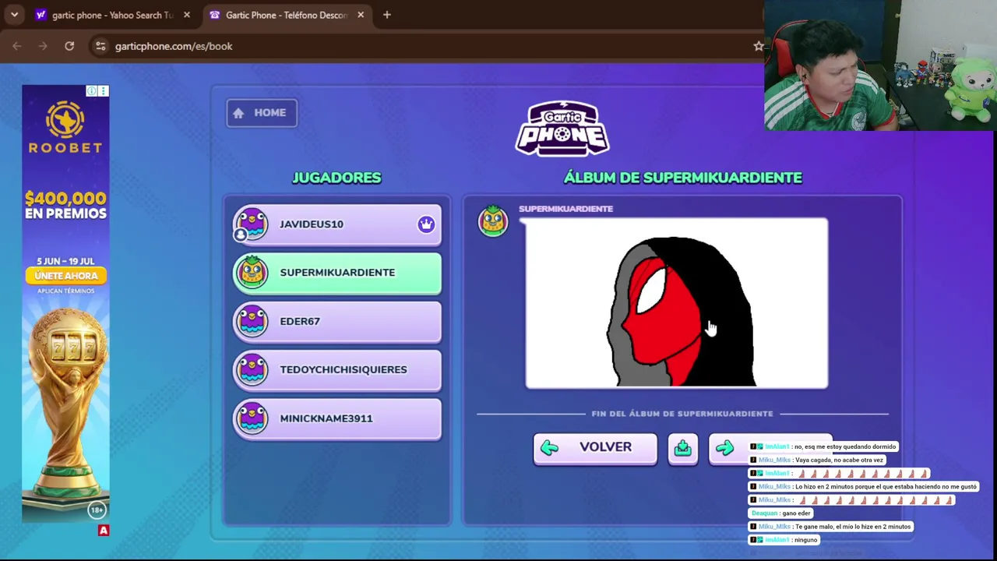This screenshot has width=997, height=561.
Task: Close the Gartic Phone tab
Action: point(361,15)
